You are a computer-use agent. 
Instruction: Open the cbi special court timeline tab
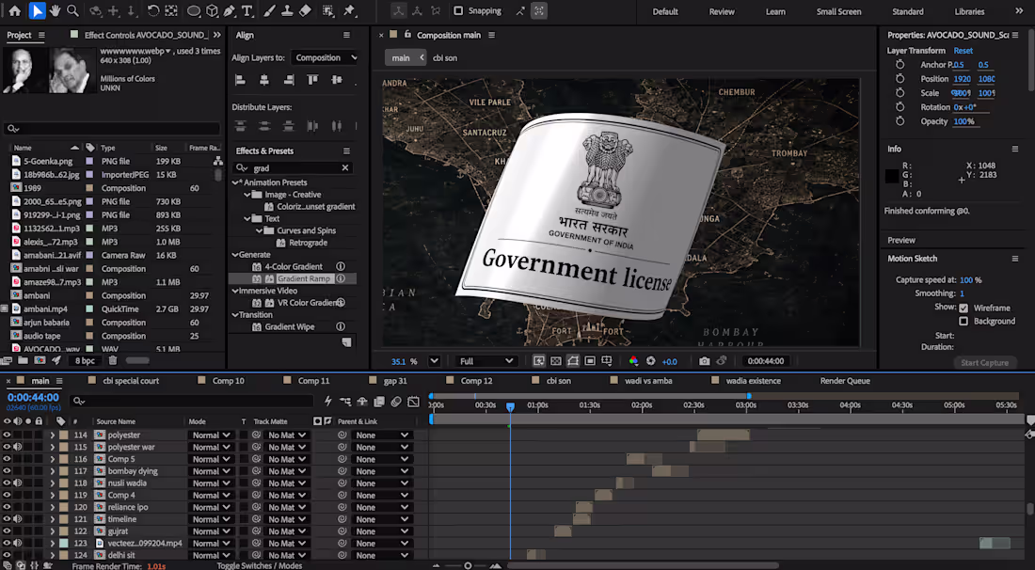(131, 381)
